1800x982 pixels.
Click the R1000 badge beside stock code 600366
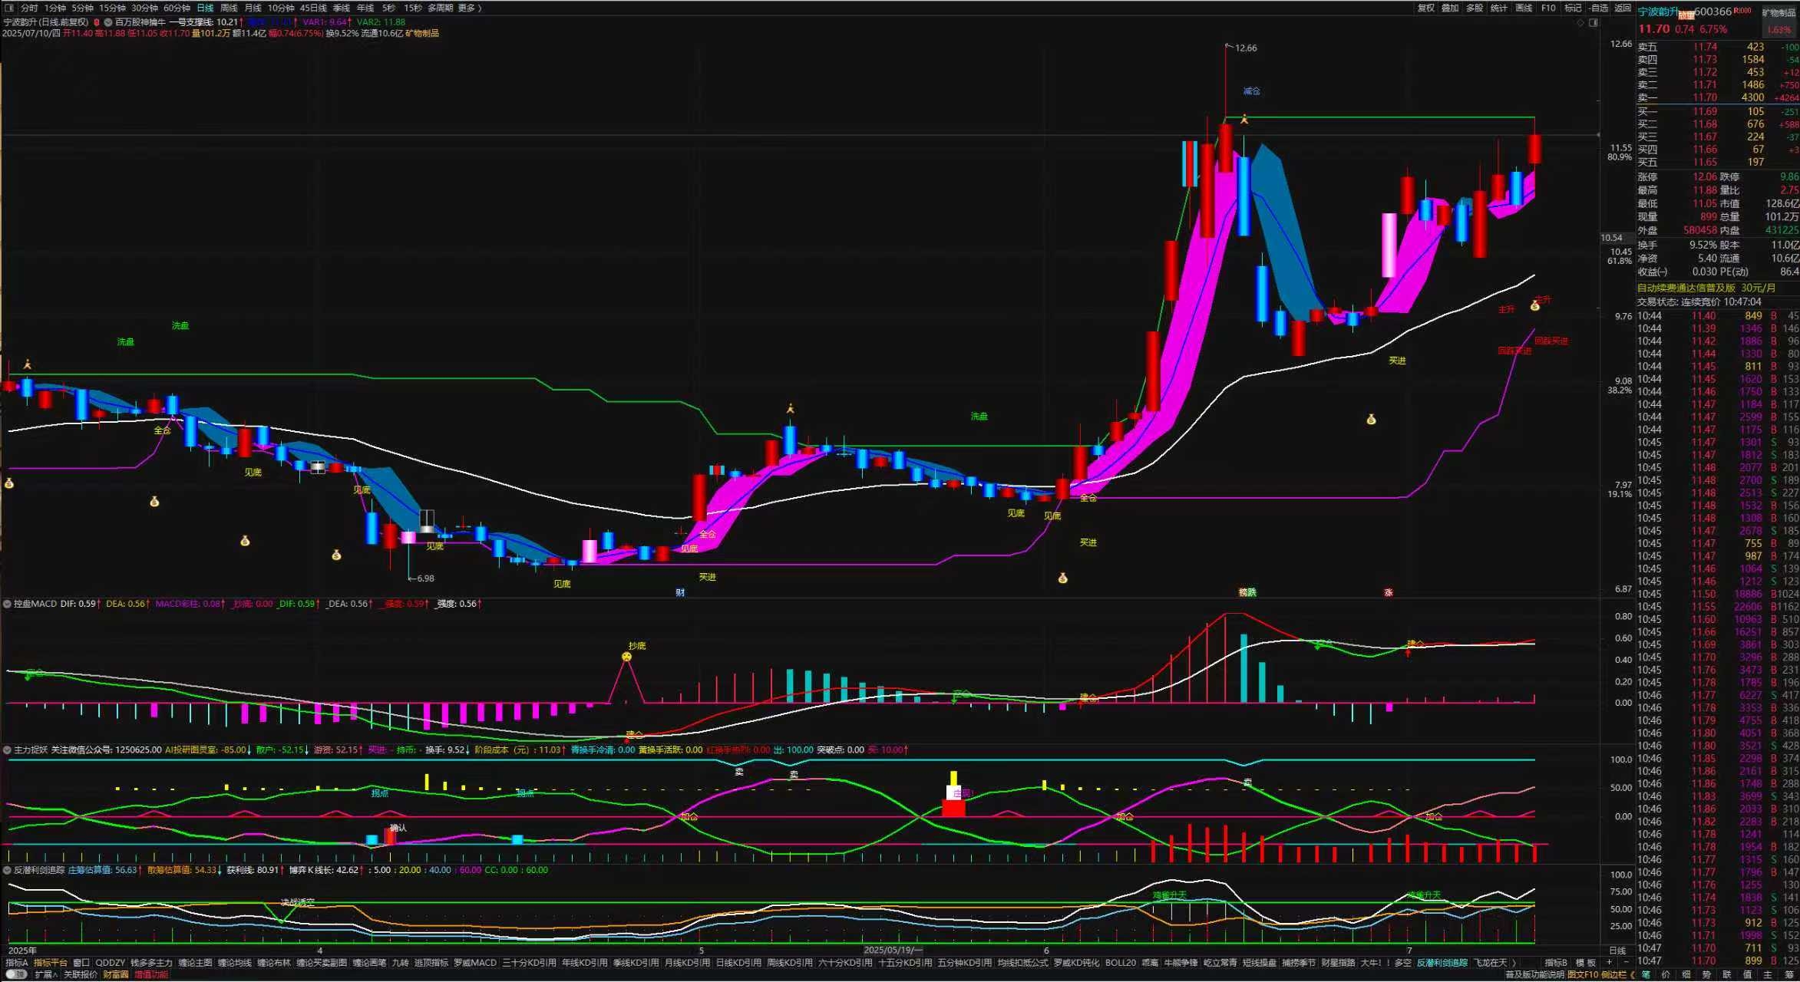[1742, 11]
